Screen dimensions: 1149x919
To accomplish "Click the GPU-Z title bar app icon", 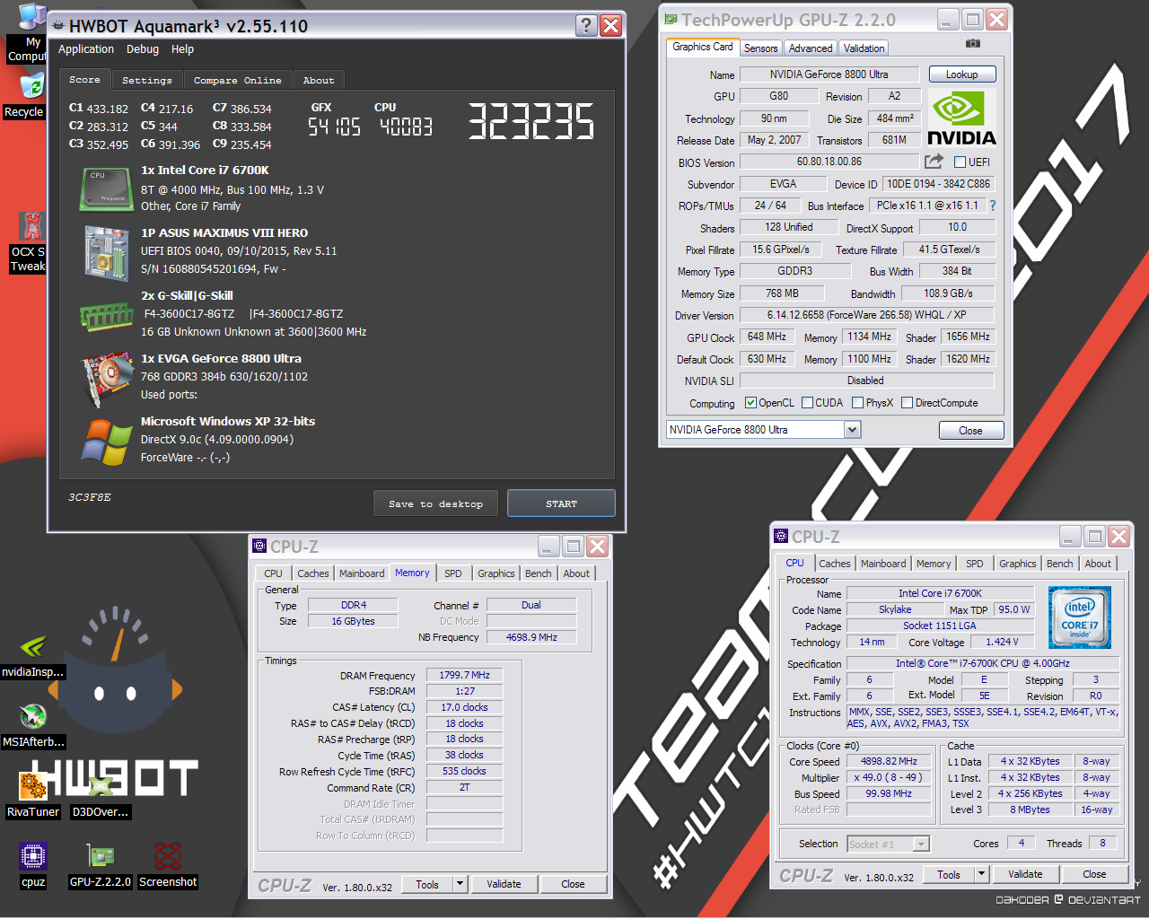I will [x=671, y=19].
